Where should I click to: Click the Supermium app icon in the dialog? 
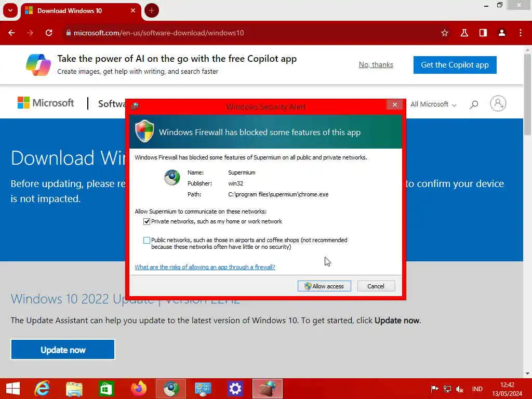pos(172,178)
